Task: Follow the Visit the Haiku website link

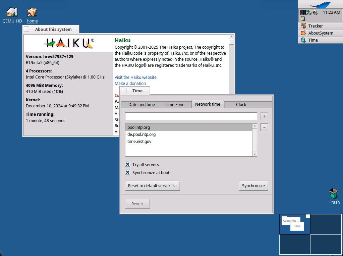Action: [x=135, y=77]
